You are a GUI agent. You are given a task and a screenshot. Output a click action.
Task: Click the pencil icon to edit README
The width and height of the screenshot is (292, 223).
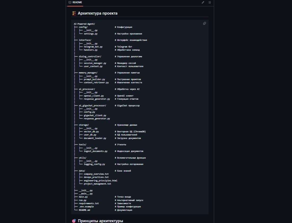coord(203,2)
